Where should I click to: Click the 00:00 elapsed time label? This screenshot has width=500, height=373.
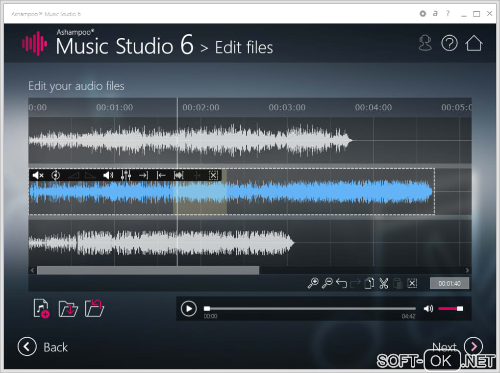210,316
